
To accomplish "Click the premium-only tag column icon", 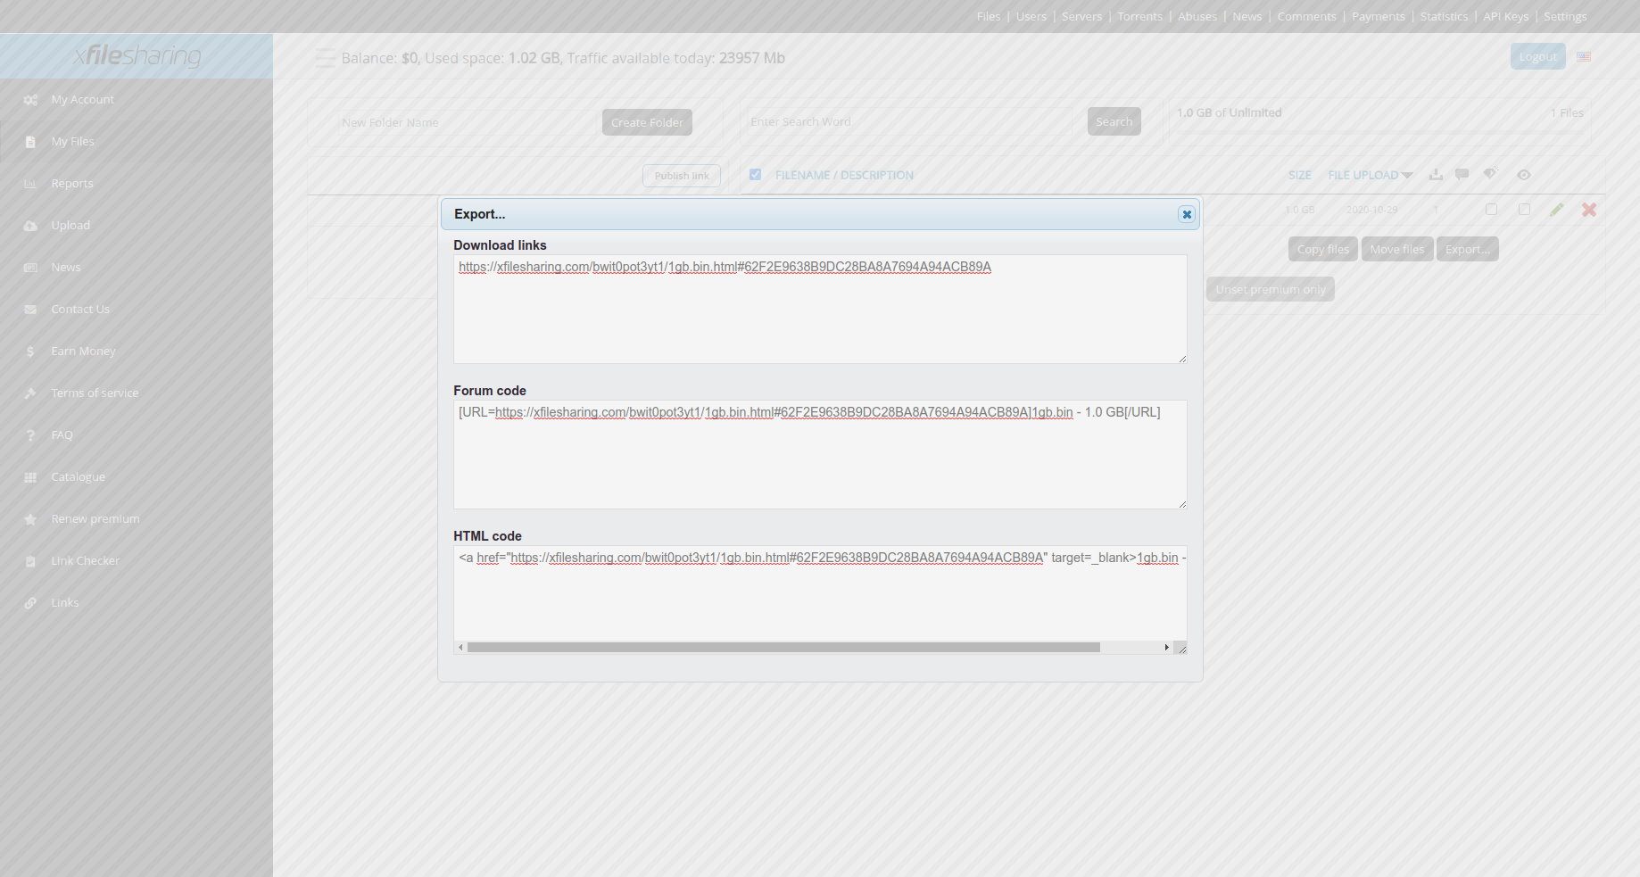I will coord(1490,174).
